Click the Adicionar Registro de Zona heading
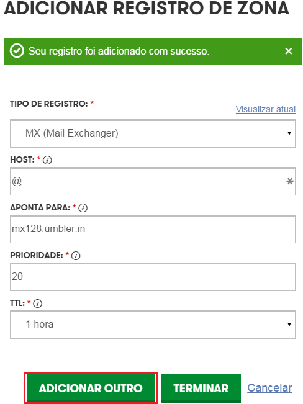303x404 pixels. coord(147,7)
